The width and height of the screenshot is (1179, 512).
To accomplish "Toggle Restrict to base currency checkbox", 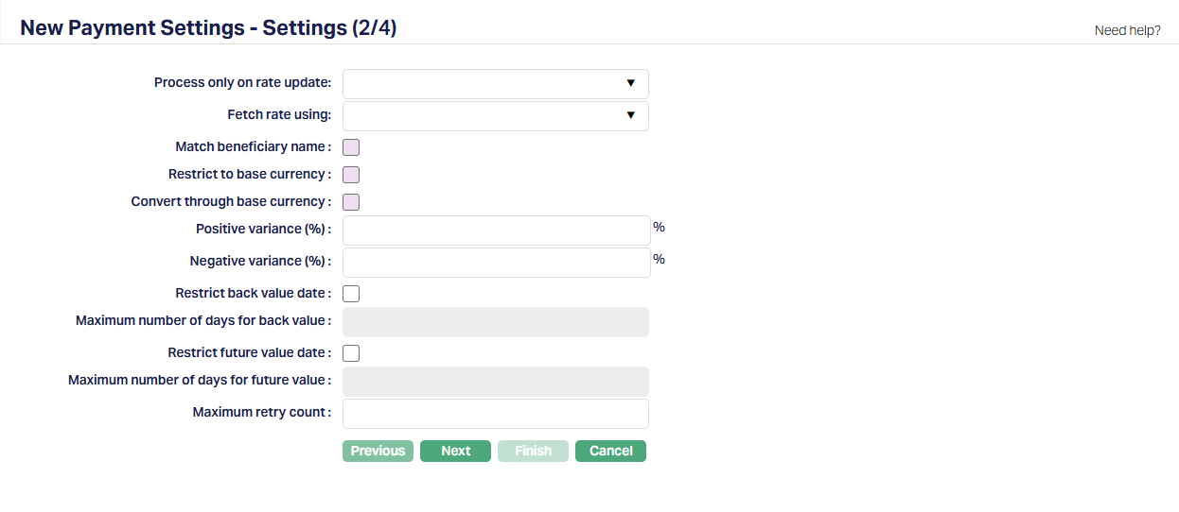I will pyautogui.click(x=351, y=175).
